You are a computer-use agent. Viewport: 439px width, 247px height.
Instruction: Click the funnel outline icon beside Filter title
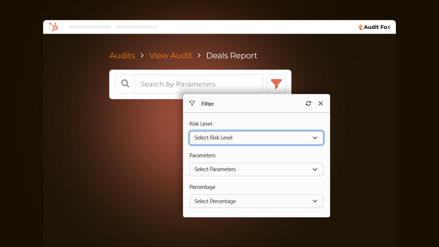192,104
